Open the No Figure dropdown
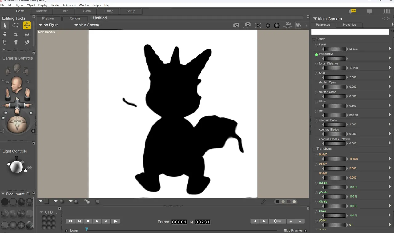Image resolution: width=394 pixels, height=233 pixels. pos(49,25)
